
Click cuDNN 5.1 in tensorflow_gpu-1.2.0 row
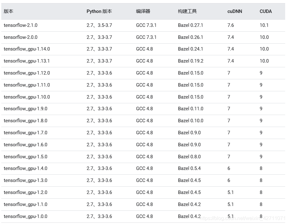click(x=231, y=192)
